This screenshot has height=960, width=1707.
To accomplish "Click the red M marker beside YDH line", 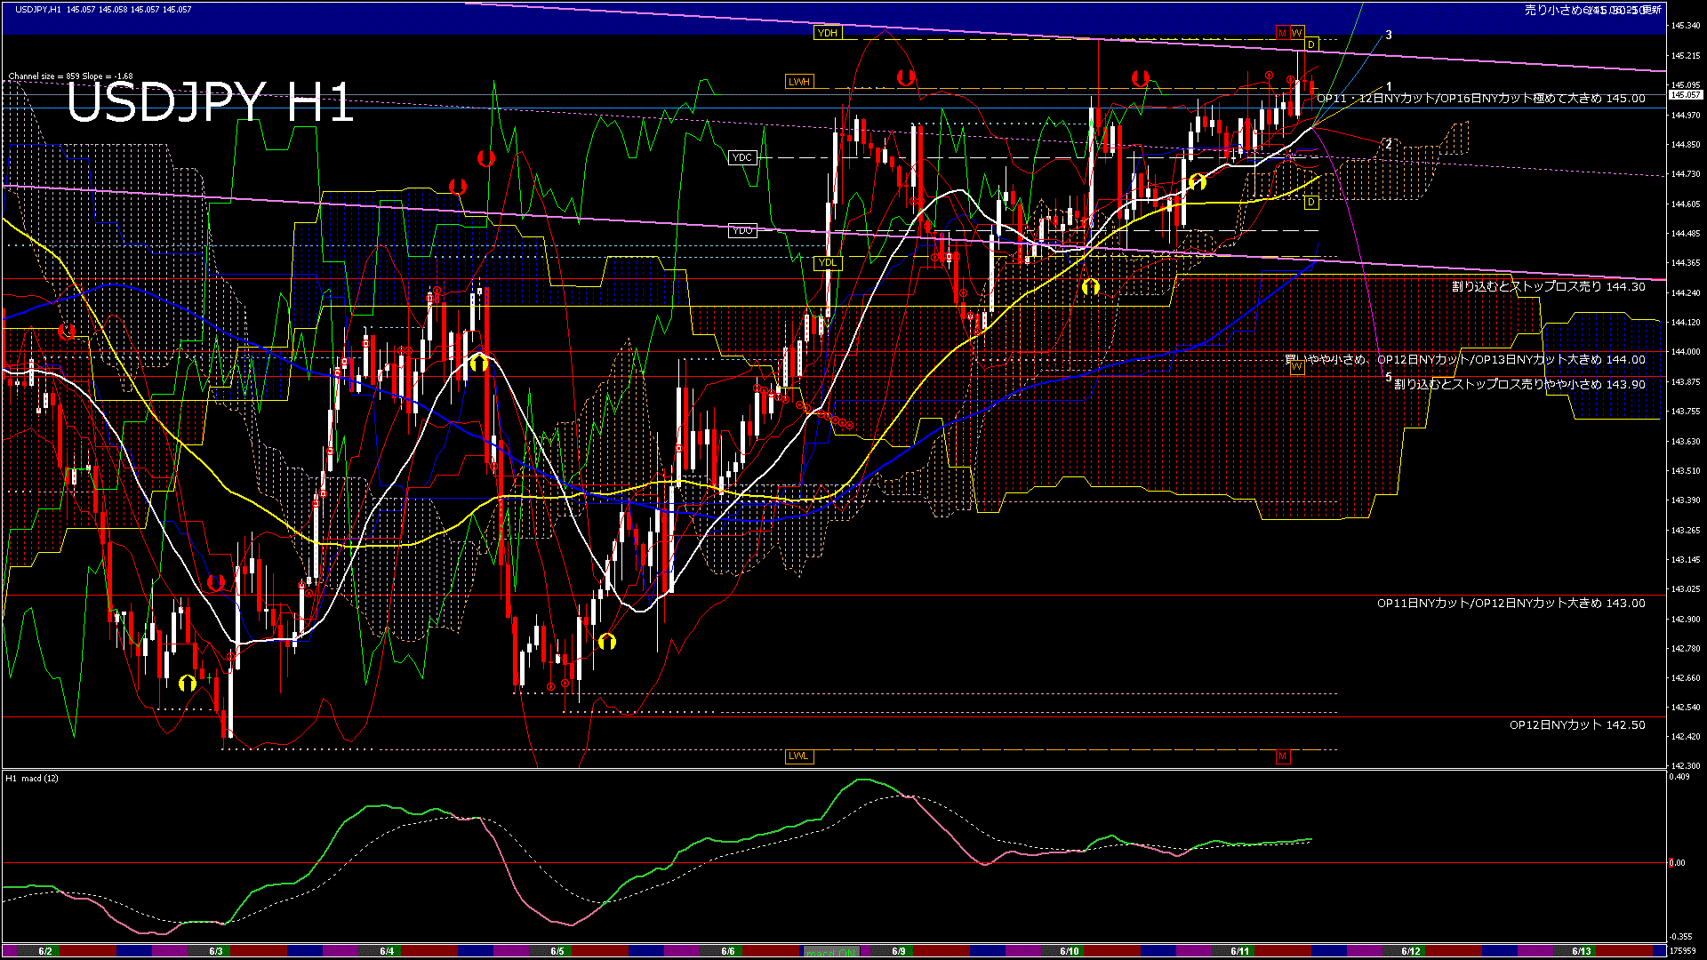I will click(1282, 33).
